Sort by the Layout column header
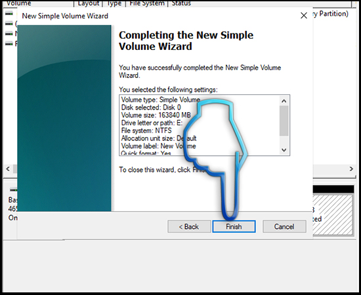Image resolution: width=361 pixels, height=295 pixels. pos(89,3)
